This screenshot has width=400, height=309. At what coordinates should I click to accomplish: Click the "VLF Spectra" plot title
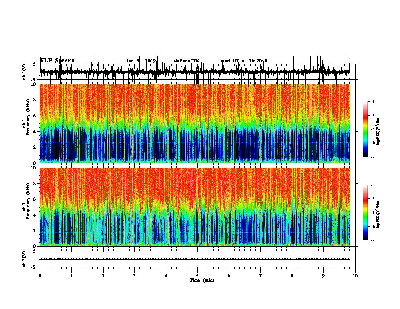(58, 61)
